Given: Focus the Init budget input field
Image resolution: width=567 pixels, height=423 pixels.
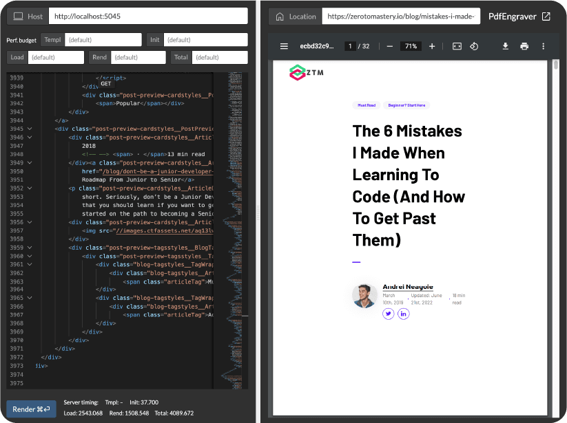Looking at the screenshot, I should click(x=206, y=40).
